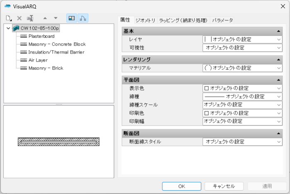The height and width of the screenshot is (194, 290).
Task: Click the 断面線スタイル property label
Action: pos(145,142)
